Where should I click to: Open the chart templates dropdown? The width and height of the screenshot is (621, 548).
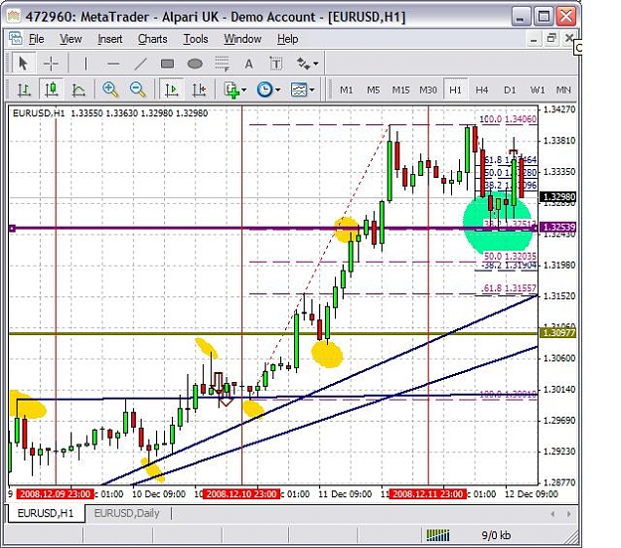coord(303,91)
